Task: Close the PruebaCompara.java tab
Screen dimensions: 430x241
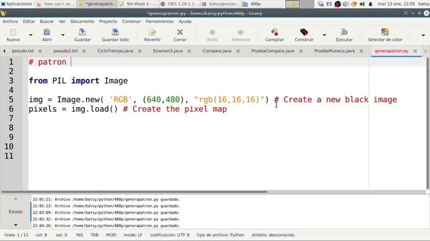Action: [301, 51]
